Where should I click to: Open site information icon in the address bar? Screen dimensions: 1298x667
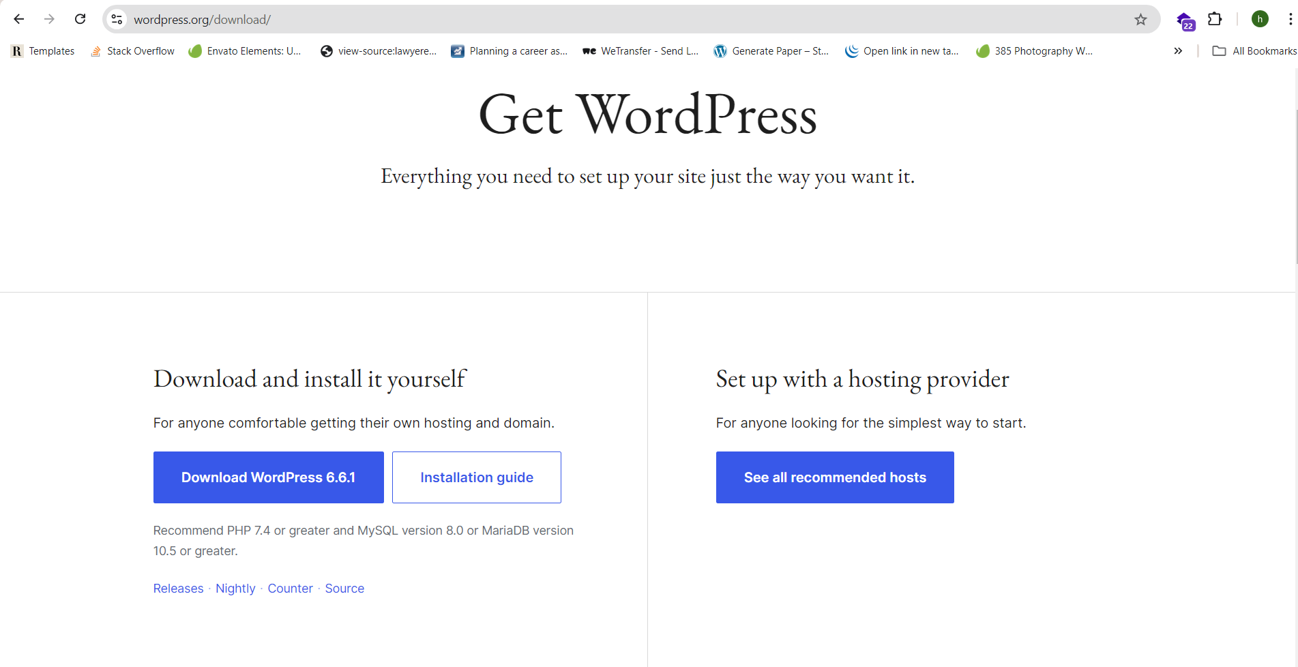coord(116,19)
